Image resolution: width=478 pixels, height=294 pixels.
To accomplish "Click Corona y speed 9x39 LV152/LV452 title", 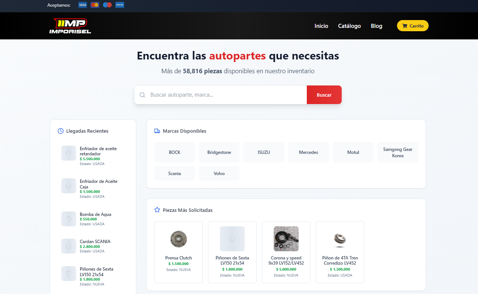I will [286, 261].
